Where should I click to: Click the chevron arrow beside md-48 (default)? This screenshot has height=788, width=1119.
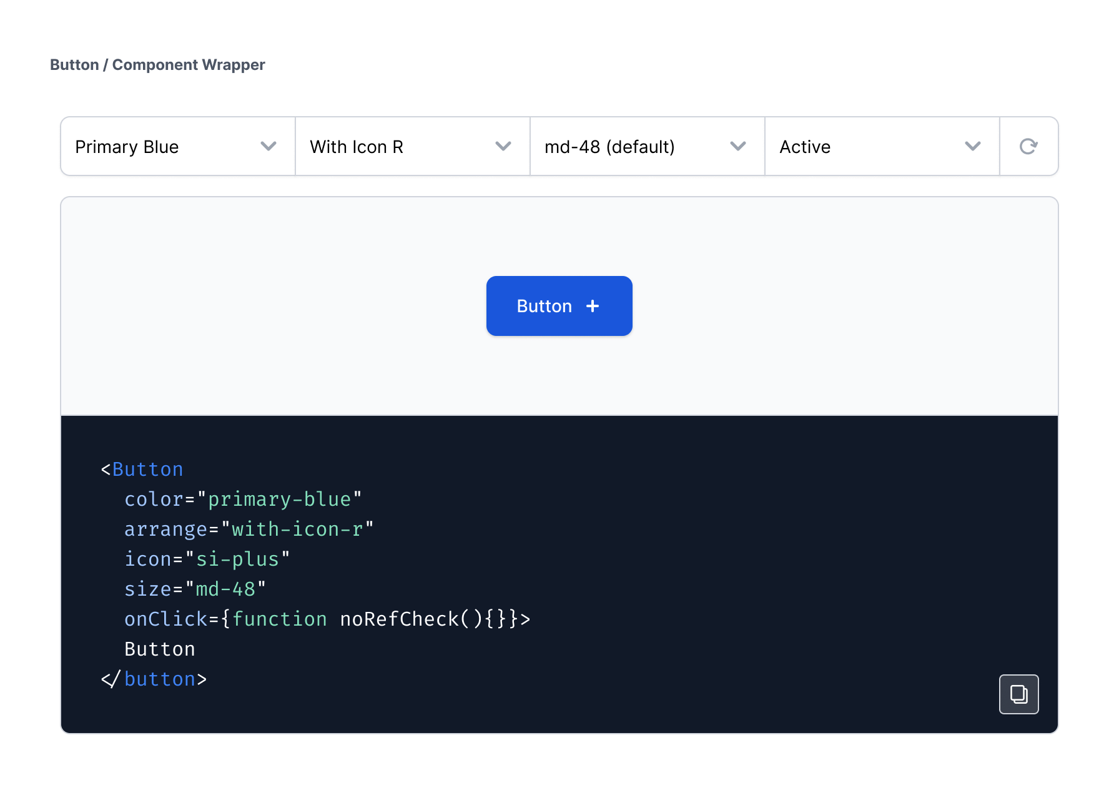pos(738,147)
